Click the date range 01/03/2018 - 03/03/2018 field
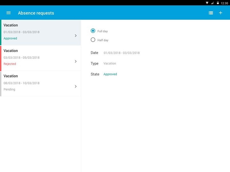The image size is (230, 172). [x=121, y=53]
